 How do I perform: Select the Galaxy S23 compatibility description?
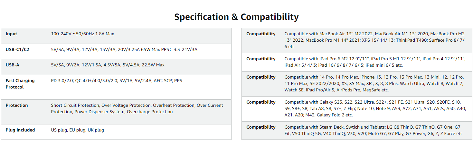pos(375,108)
